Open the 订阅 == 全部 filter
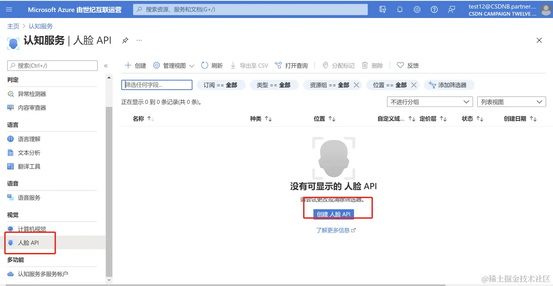The height and width of the screenshot is (286, 553). [221, 85]
